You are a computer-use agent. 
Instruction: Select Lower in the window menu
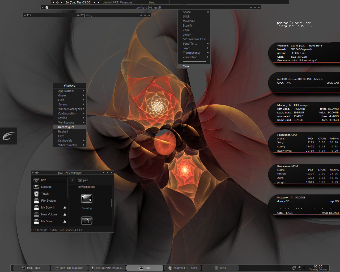[x=194, y=35]
